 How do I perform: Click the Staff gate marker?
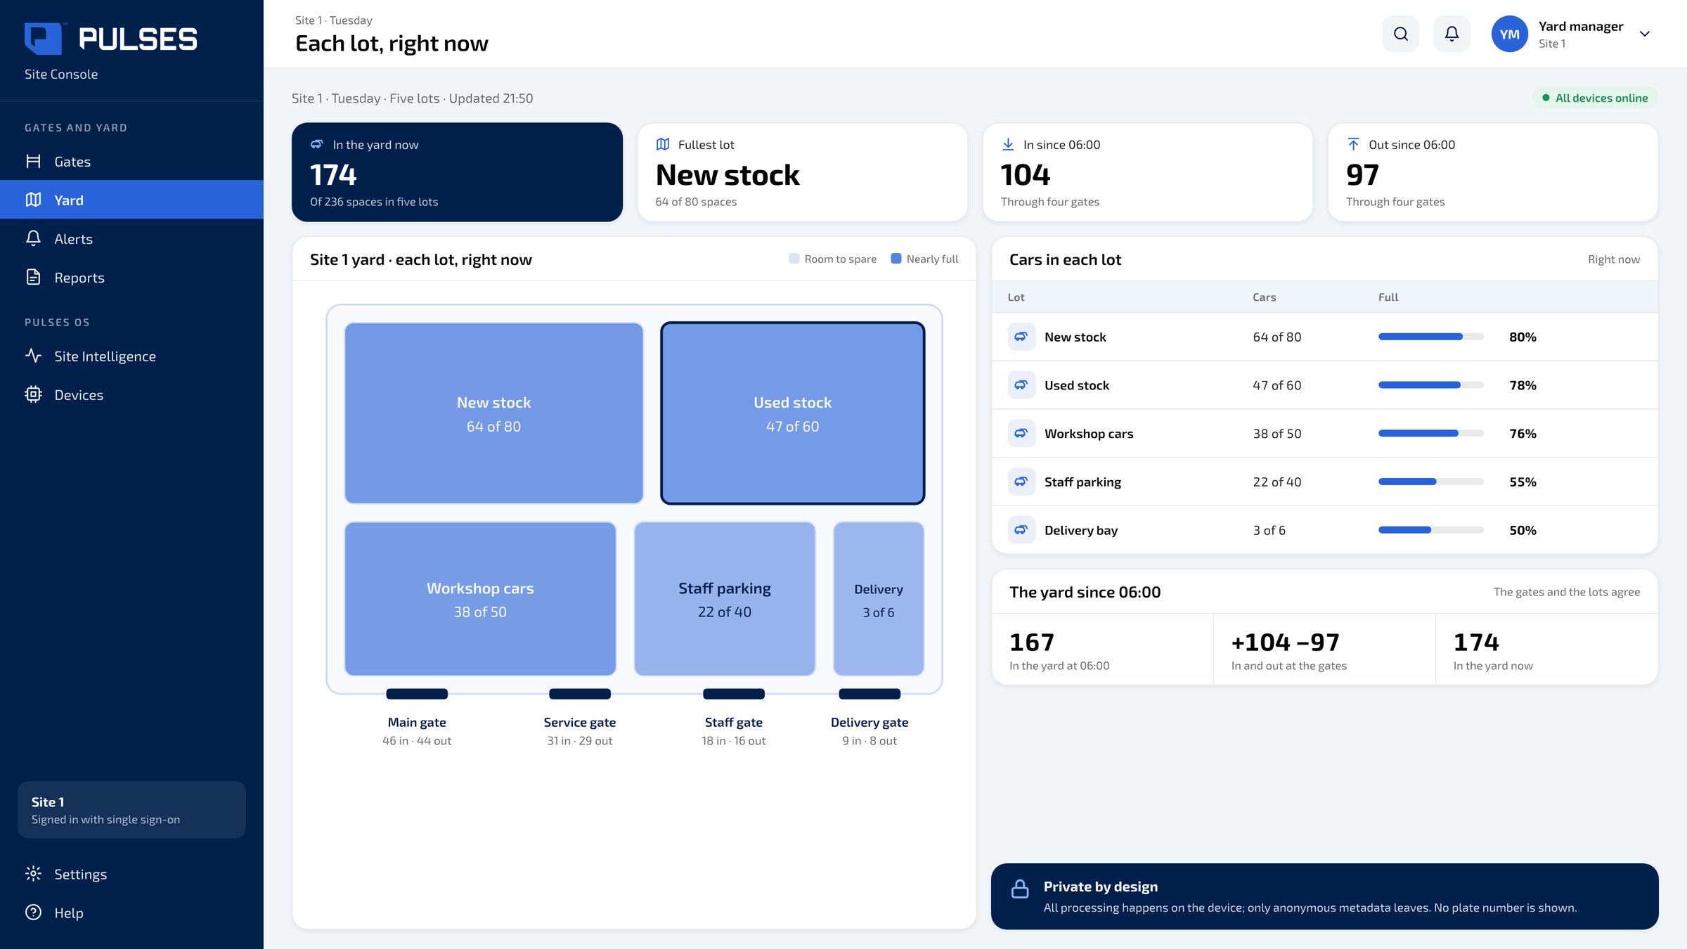[734, 694]
